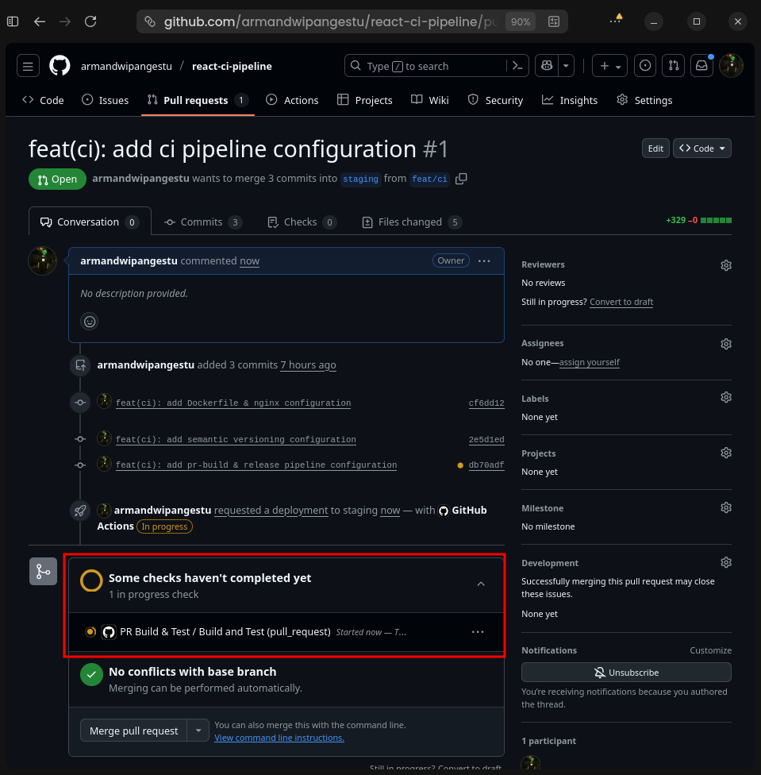Open the merge method dropdown arrow
The height and width of the screenshot is (775, 761).
click(198, 731)
